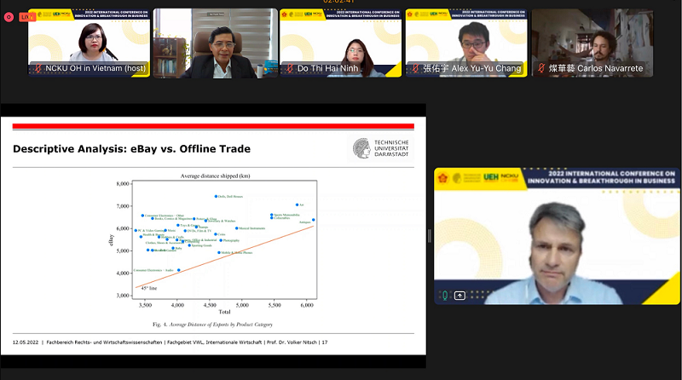Click footer text 'Prof. Dr. Volker Nitsch'
The width and height of the screenshot is (682, 380).
(292, 343)
